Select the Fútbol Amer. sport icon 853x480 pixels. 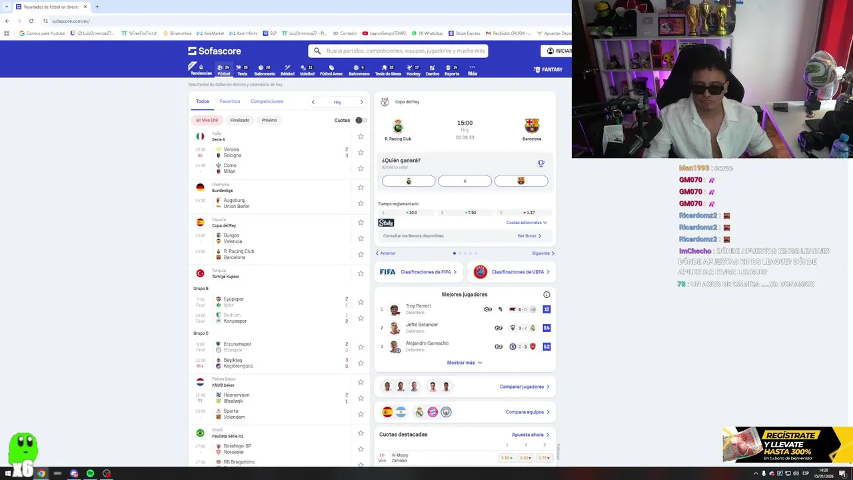(331, 70)
